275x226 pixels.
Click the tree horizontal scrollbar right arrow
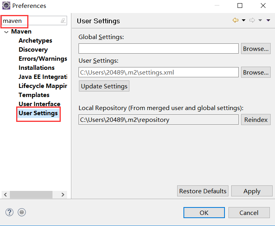[x=63, y=194]
